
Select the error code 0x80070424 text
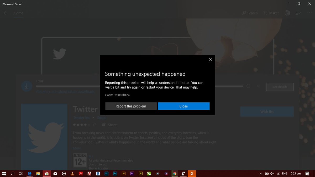coord(122,95)
